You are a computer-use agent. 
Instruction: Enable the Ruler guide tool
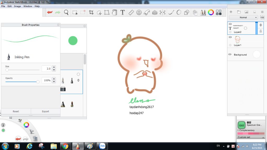(131, 12)
